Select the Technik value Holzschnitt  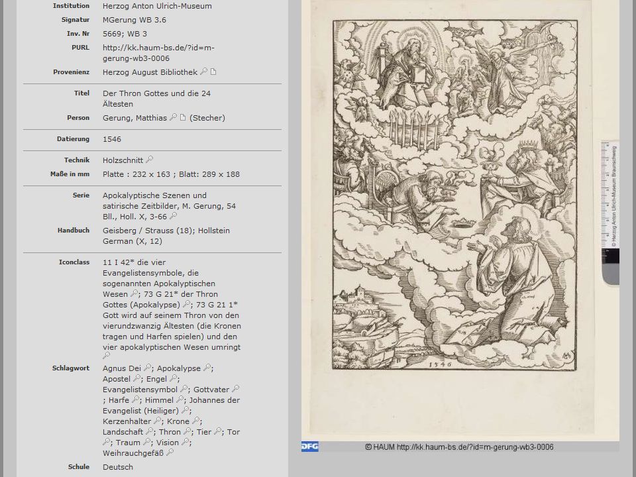[x=123, y=160]
